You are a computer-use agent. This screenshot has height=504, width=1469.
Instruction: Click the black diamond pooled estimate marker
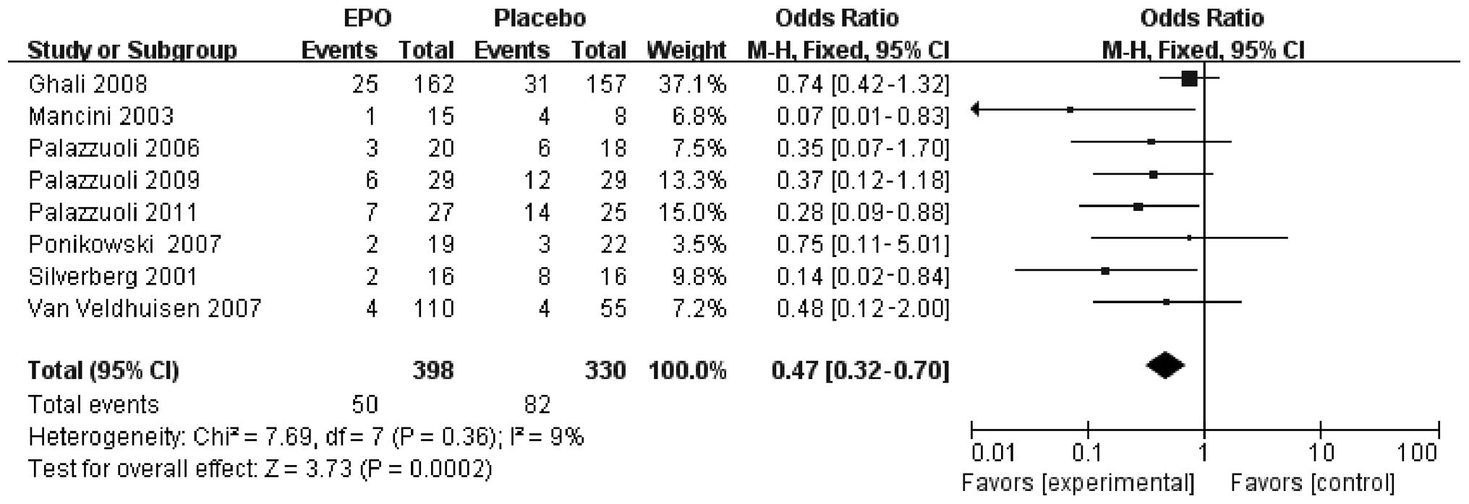(1165, 365)
